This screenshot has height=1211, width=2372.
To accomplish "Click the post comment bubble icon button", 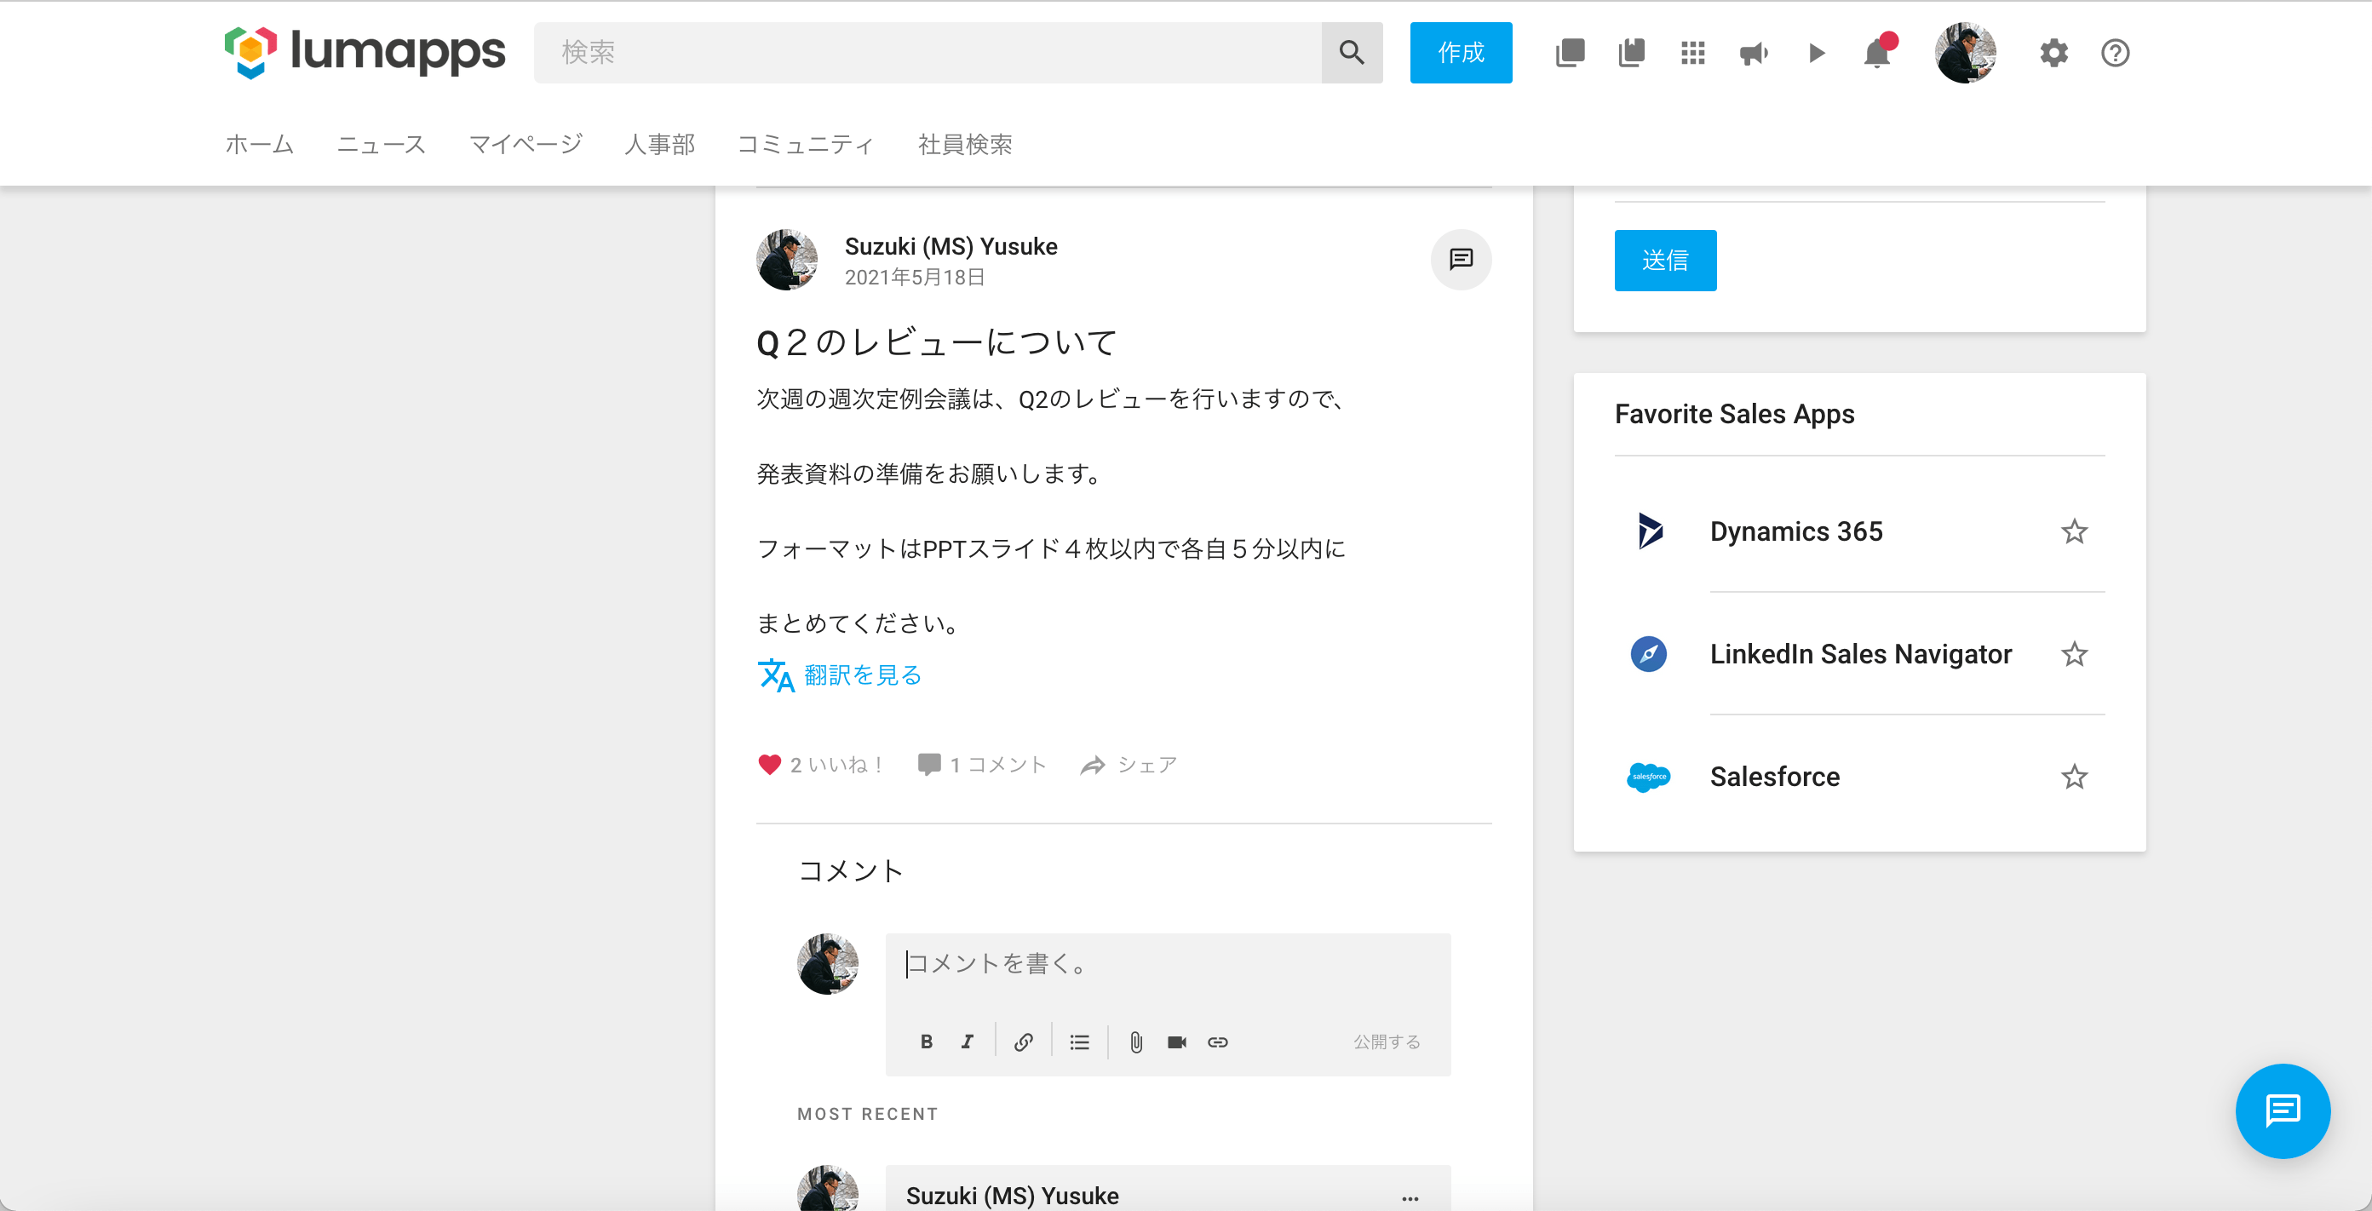I will point(1461,260).
